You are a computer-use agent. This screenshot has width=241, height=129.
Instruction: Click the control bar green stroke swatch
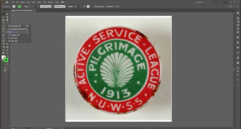(19, 6)
